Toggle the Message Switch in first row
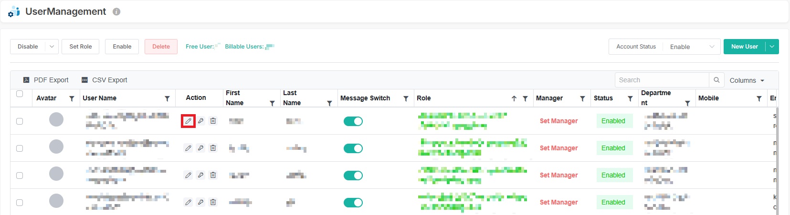790x215 pixels. coord(353,121)
